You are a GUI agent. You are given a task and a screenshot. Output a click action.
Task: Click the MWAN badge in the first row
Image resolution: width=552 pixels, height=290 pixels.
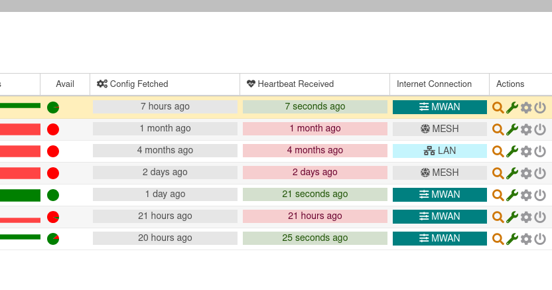pyautogui.click(x=439, y=107)
